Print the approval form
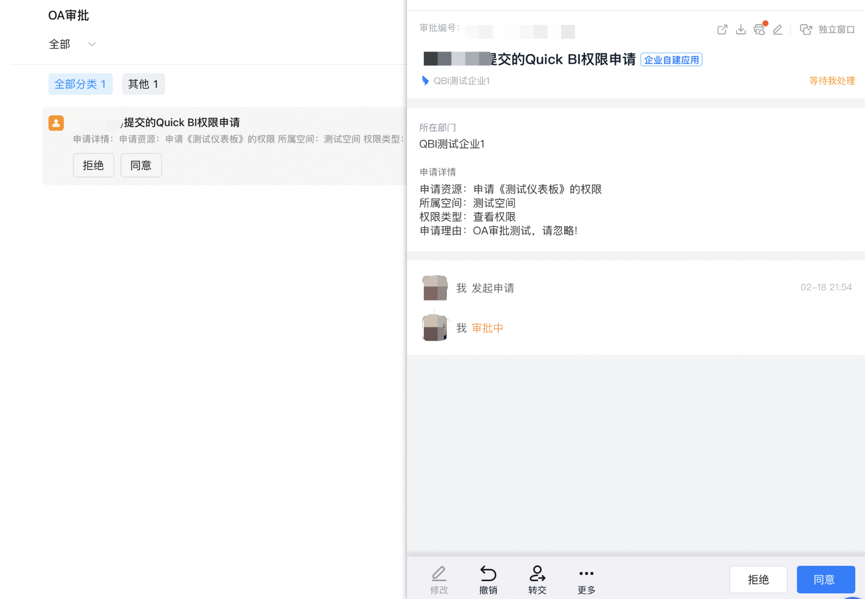Screen dimensions: 865x599 pos(759,30)
